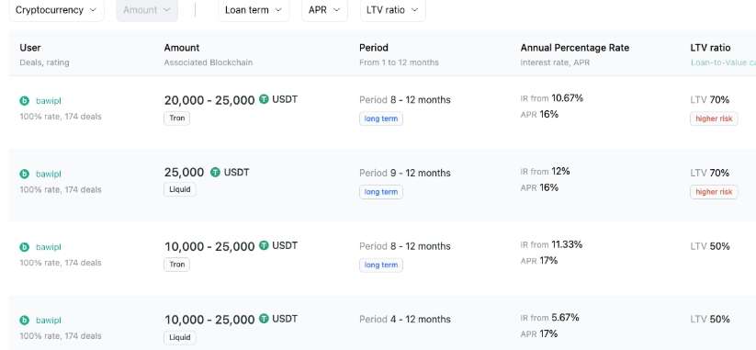Screen dimensions: 756x350
Task: Click the IR from 12% value
Action: point(546,172)
